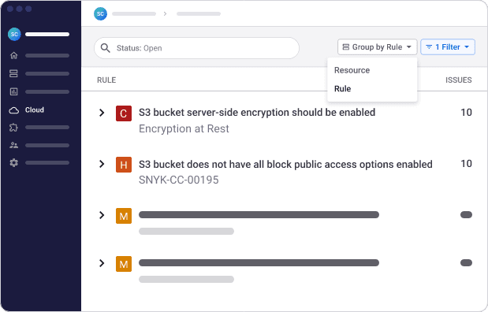Viewport: 488px width, 312px height.
Task: Click the SC organization avatar in sidebar
Action: pos(14,34)
